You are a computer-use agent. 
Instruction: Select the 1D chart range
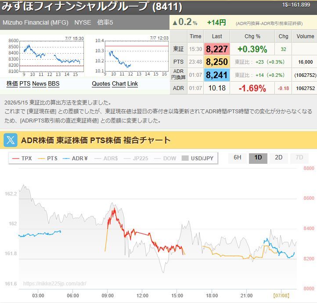tap(258, 158)
